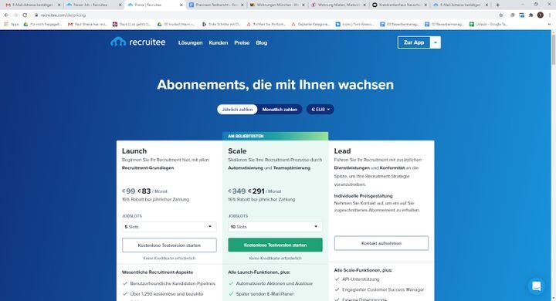556x301 pixels.
Task: Close the 'Neuer Job - Recruitee' tab
Action: click(120, 5)
